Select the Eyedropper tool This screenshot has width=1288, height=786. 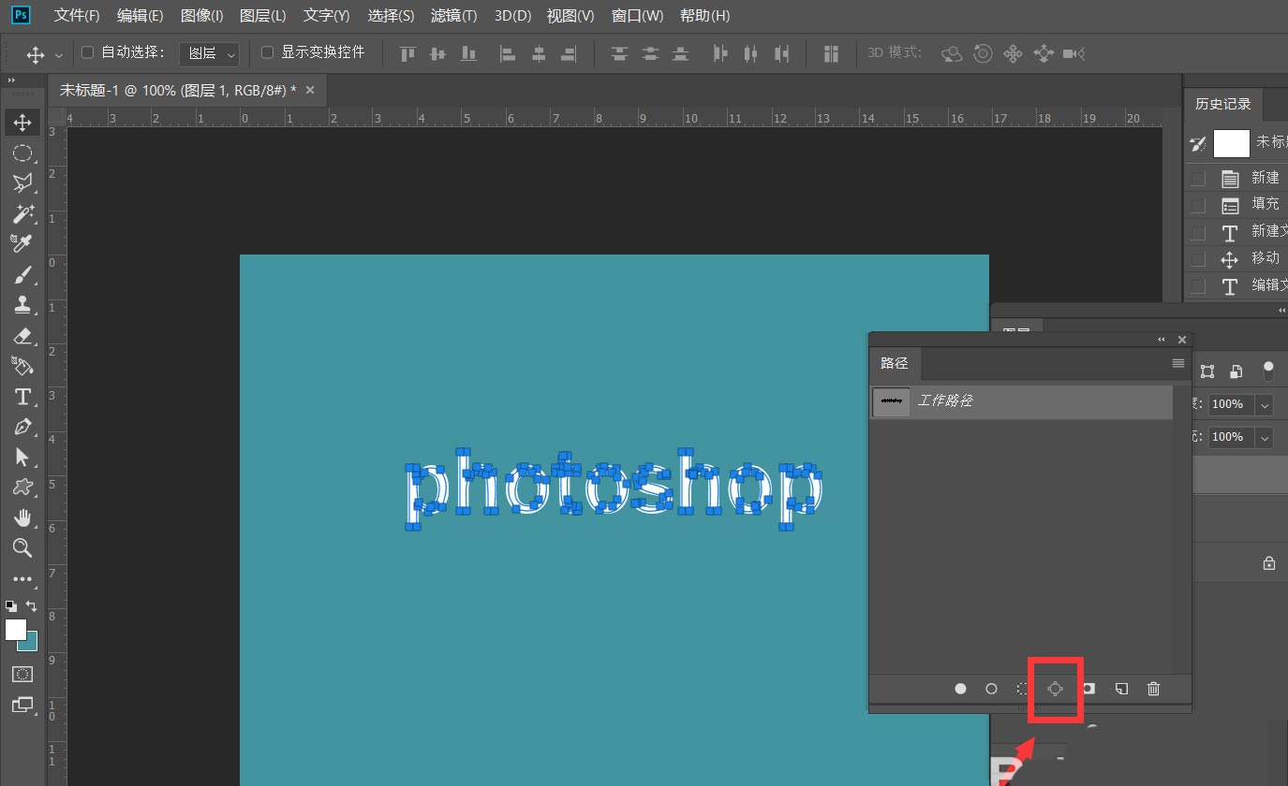pyautogui.click(x=22, y=243)
